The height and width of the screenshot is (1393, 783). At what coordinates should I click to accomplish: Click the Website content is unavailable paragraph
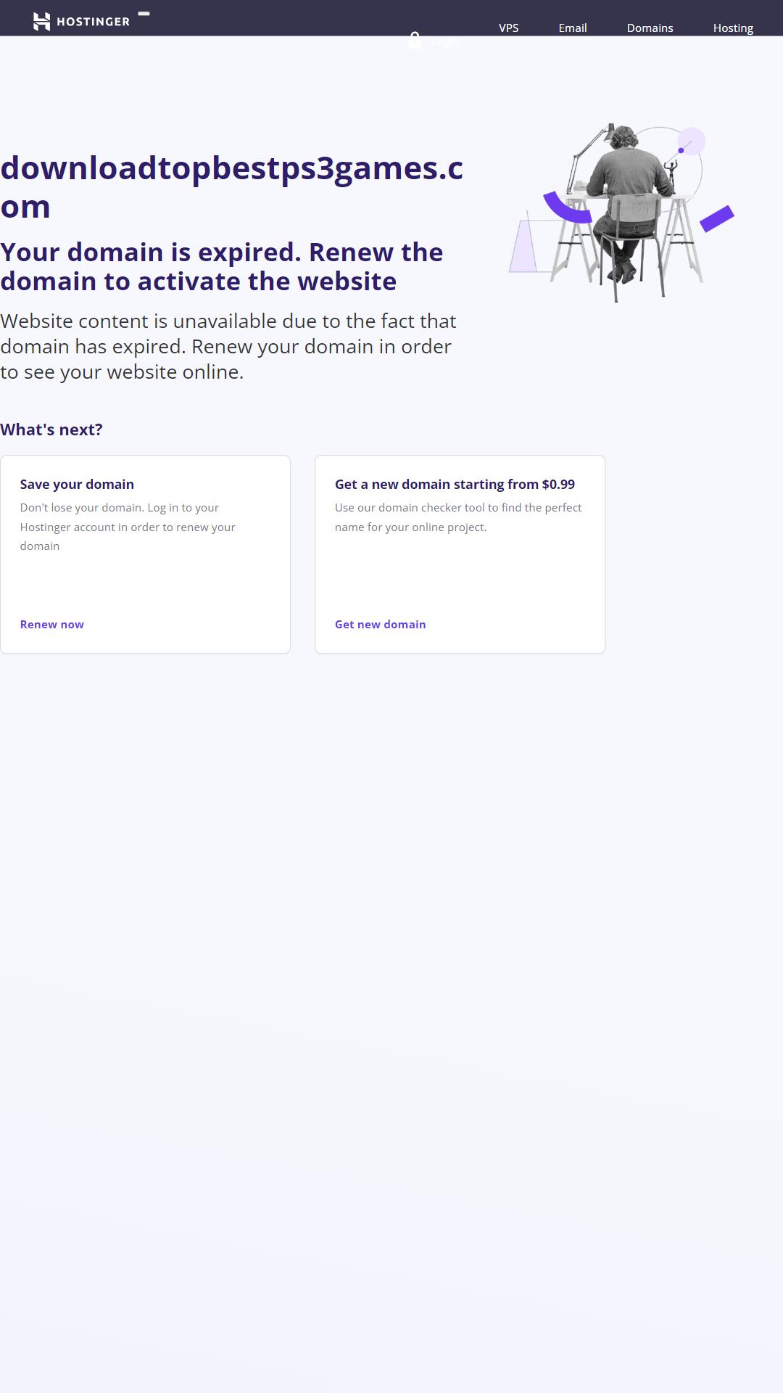[228, 346]
